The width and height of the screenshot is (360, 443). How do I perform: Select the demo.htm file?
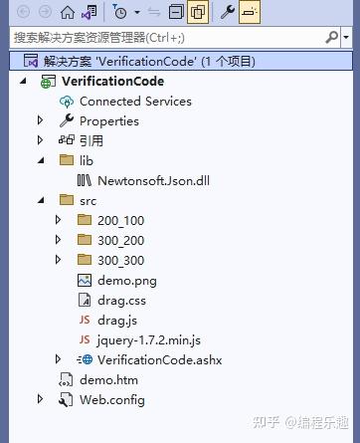click(109, 380)
